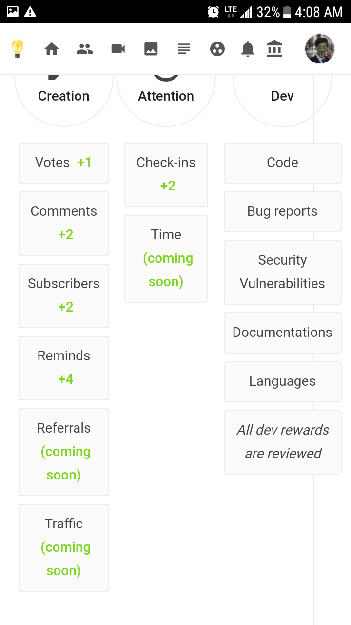Open the wallet bank icon
The width and height of the screenshot is (351, 625).
pyautogui.click(x=274, y=49)
